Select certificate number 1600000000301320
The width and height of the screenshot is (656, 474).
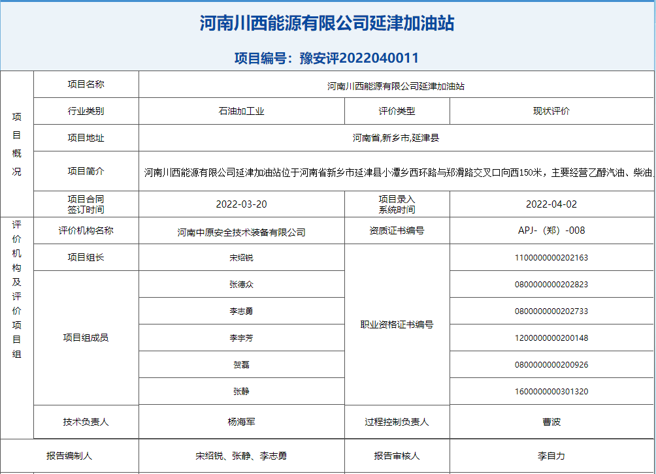(551, 392)
